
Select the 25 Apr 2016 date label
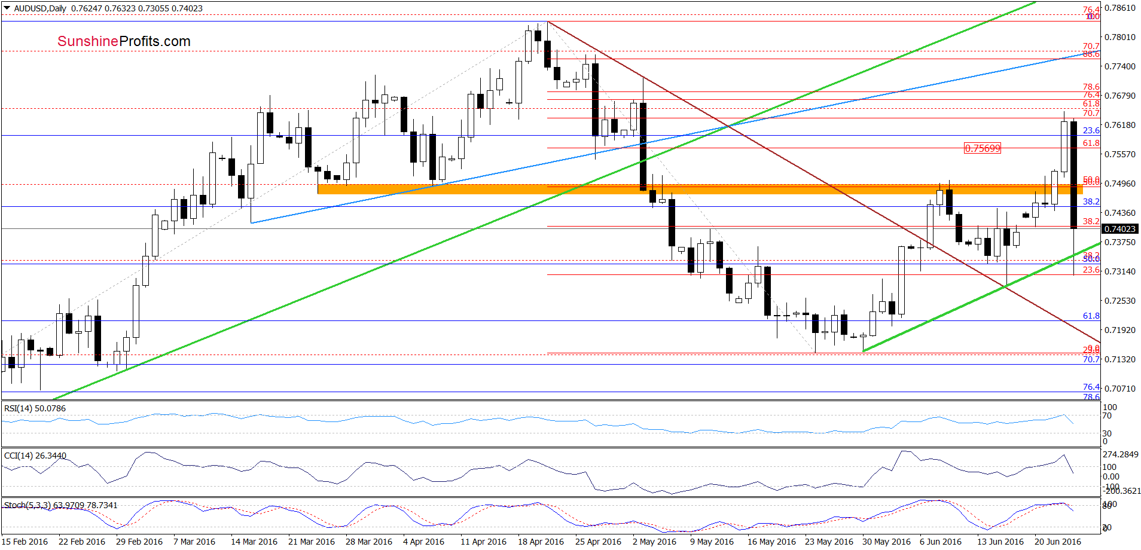[x=598, y=542]
